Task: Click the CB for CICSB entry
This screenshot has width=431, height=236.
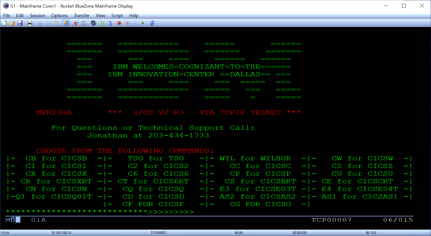Action: 56,159
